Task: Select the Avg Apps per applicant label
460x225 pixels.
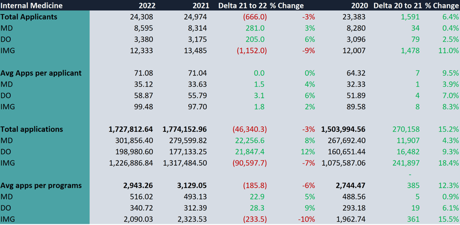Action: tap(41, 73)
